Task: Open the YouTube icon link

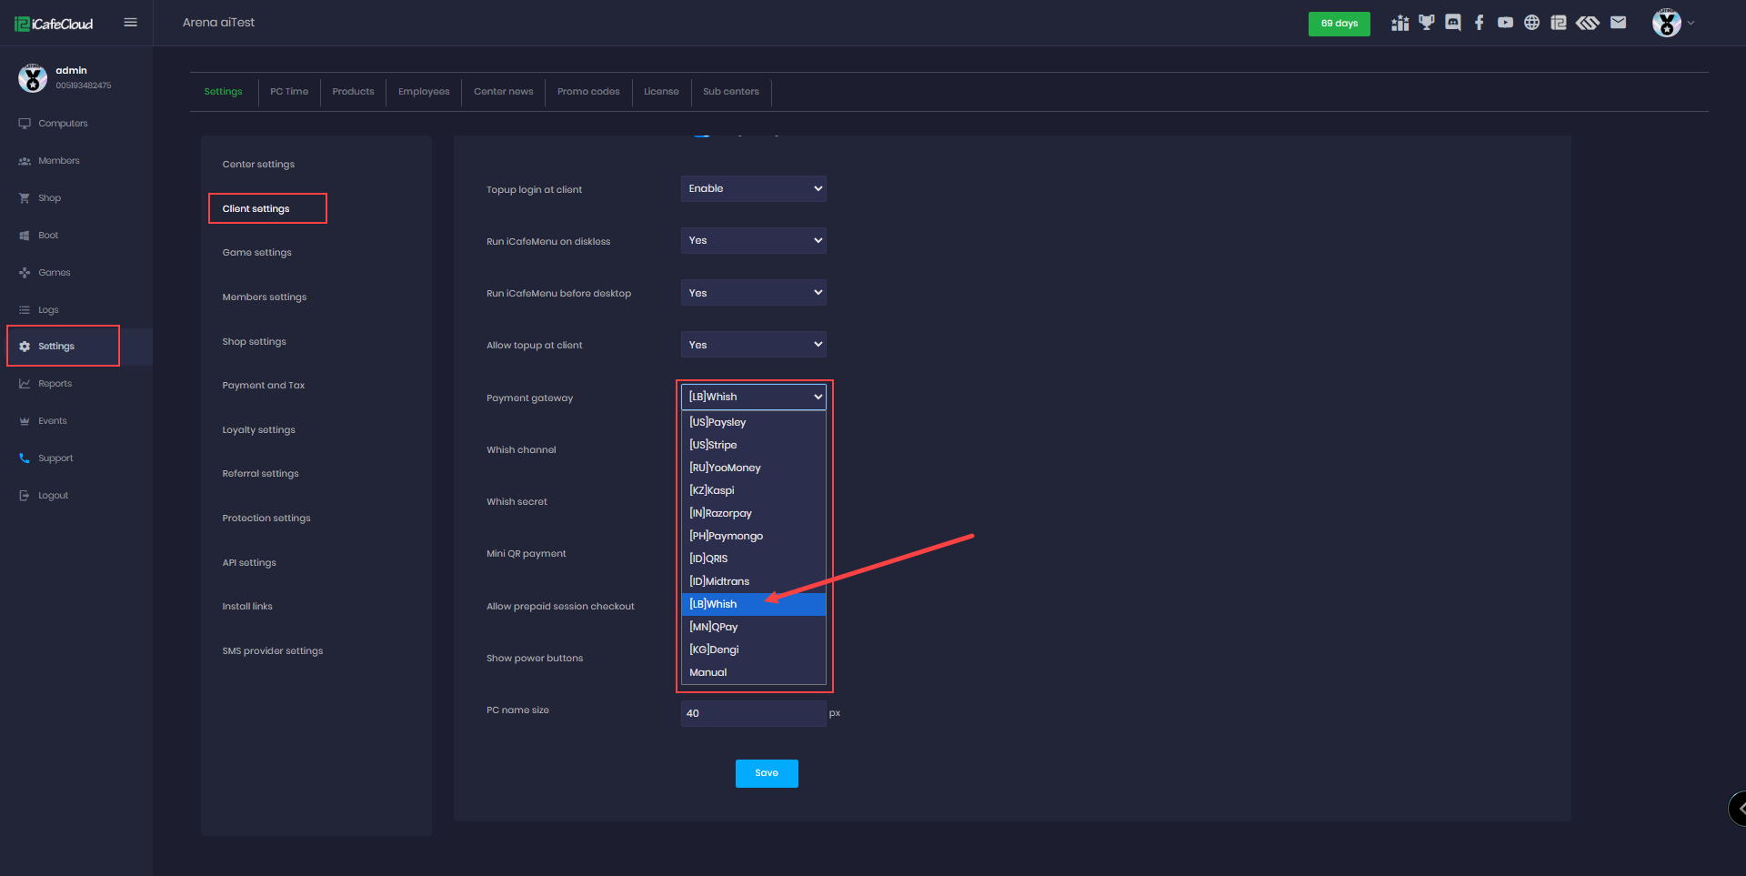Action: pos(1506,23)
